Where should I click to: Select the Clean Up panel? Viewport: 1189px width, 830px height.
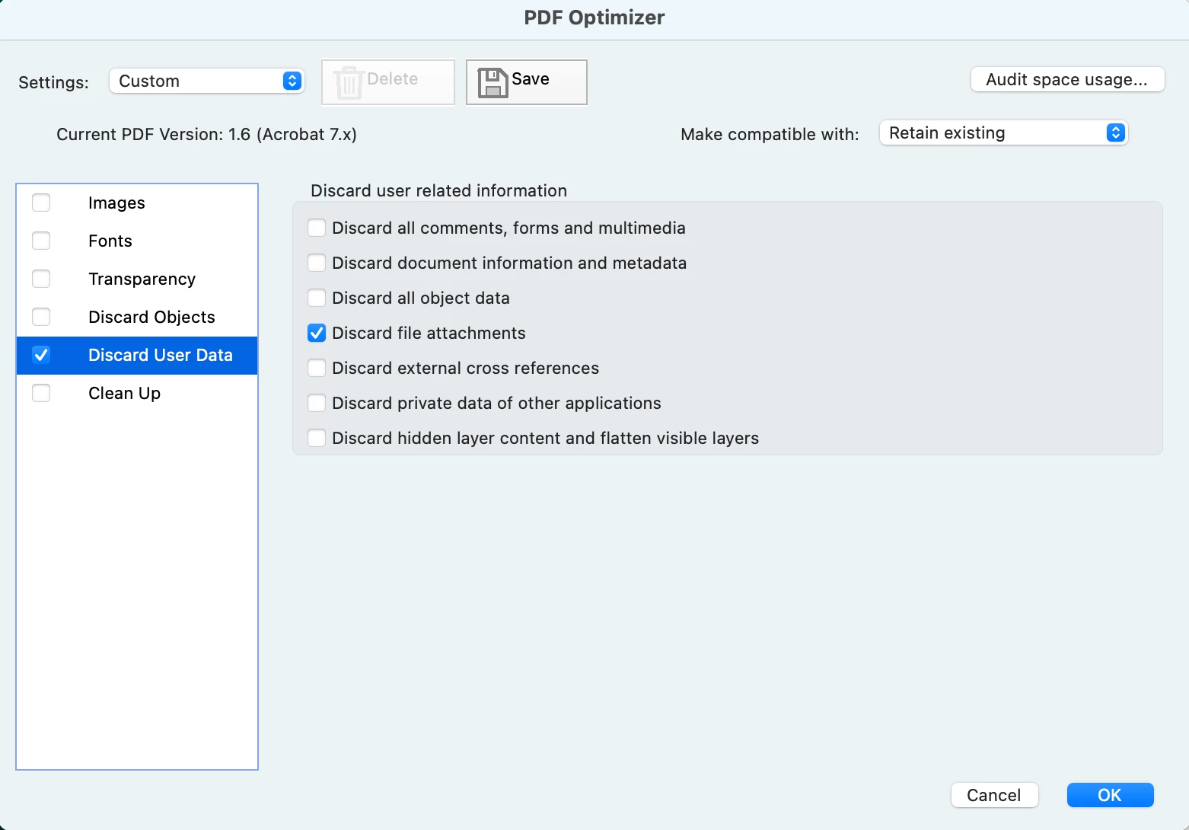(x=137, y=394)
